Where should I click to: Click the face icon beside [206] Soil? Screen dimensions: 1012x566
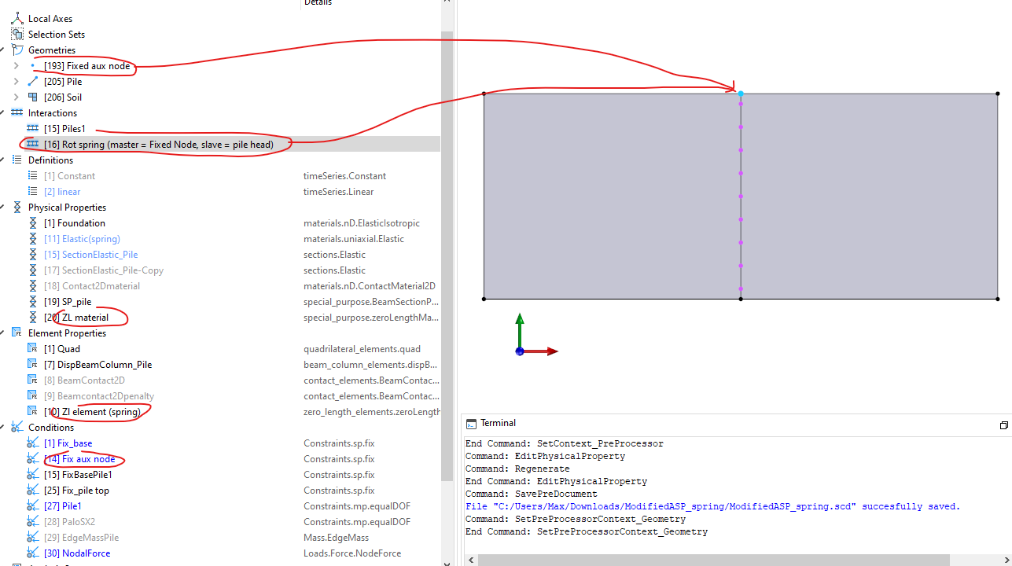(33, 97)
